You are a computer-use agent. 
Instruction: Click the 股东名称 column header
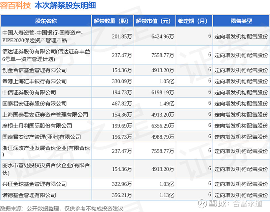pos(46,21)
